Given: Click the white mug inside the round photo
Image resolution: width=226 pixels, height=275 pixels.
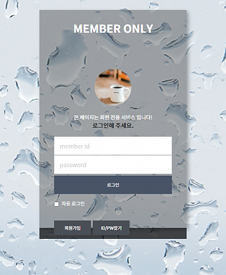Looking at the screenshot, I should click(x=119, y=93).
